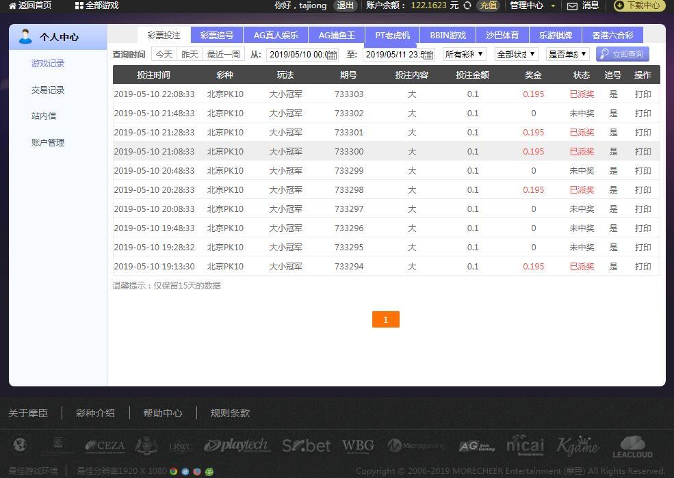674x478 pixels.
Task: Expand the 是否单期 dropdown
Action: click(567, 54)
